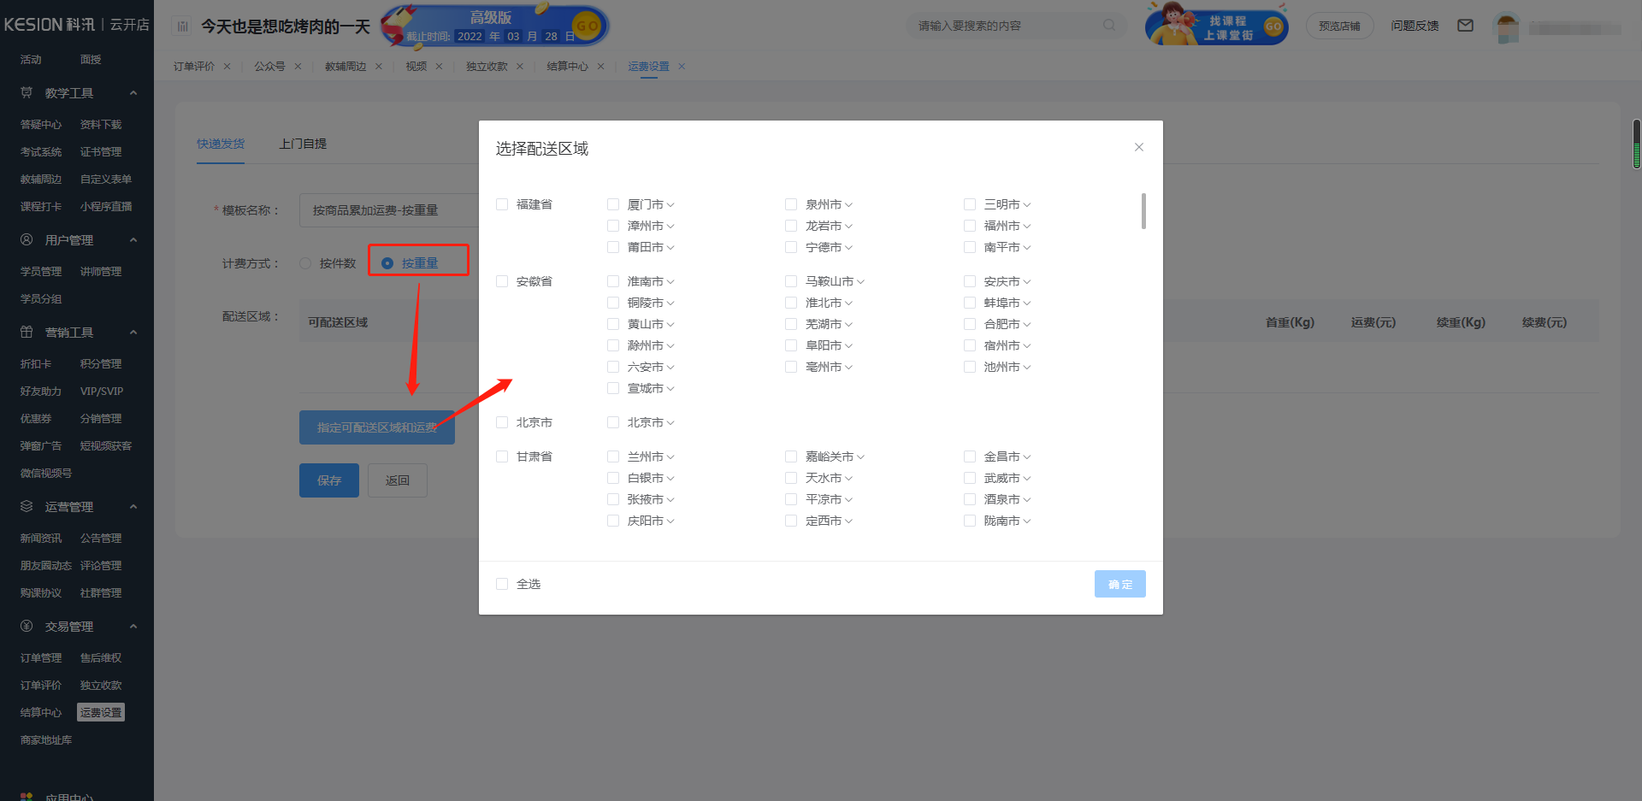
Task: Click the sidebar collapse icon beside the shop name
Action: pos(182,27)
